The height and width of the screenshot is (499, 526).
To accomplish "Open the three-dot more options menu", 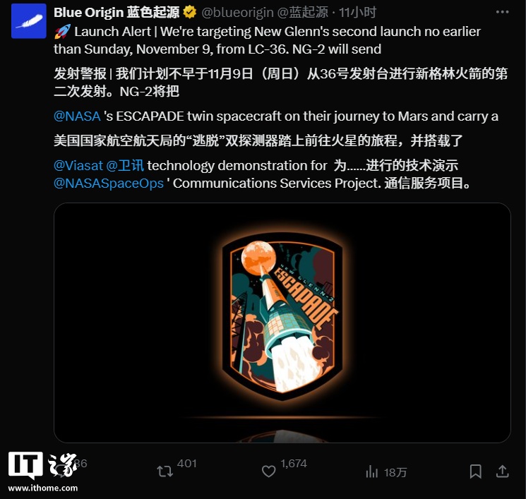I will coord(502,12).
